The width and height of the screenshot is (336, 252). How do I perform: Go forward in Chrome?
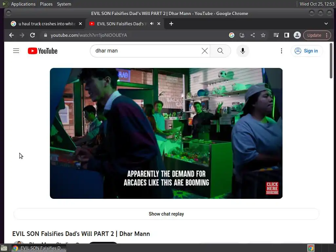pos(22,35)
